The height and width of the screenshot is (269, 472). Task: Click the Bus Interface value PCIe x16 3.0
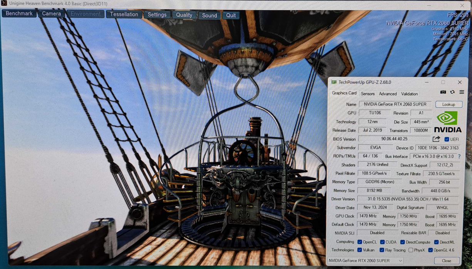(433, 156)
